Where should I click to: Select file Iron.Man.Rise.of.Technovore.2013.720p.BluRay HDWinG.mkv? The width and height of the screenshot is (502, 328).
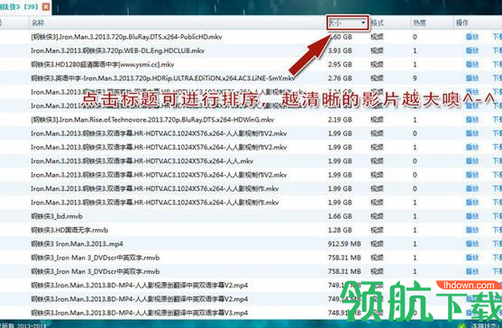point(152,120)
